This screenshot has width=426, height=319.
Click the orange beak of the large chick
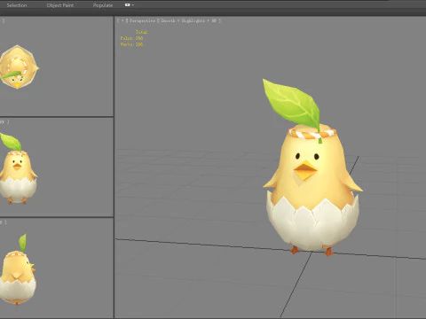(x=305, y=170)
